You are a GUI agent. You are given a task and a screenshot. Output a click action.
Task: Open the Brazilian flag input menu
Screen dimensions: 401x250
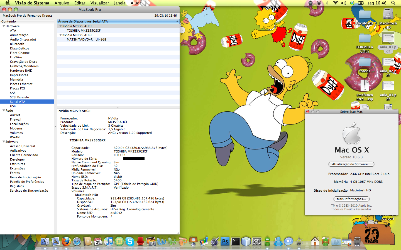(x=352, y=3)
